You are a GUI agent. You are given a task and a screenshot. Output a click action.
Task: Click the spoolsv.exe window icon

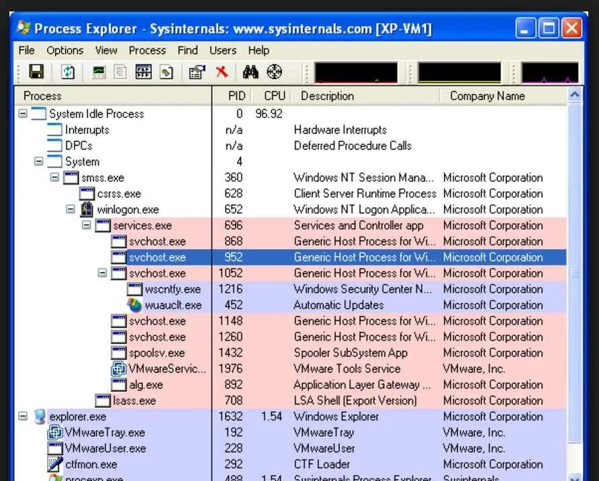(x=119, y=353)
